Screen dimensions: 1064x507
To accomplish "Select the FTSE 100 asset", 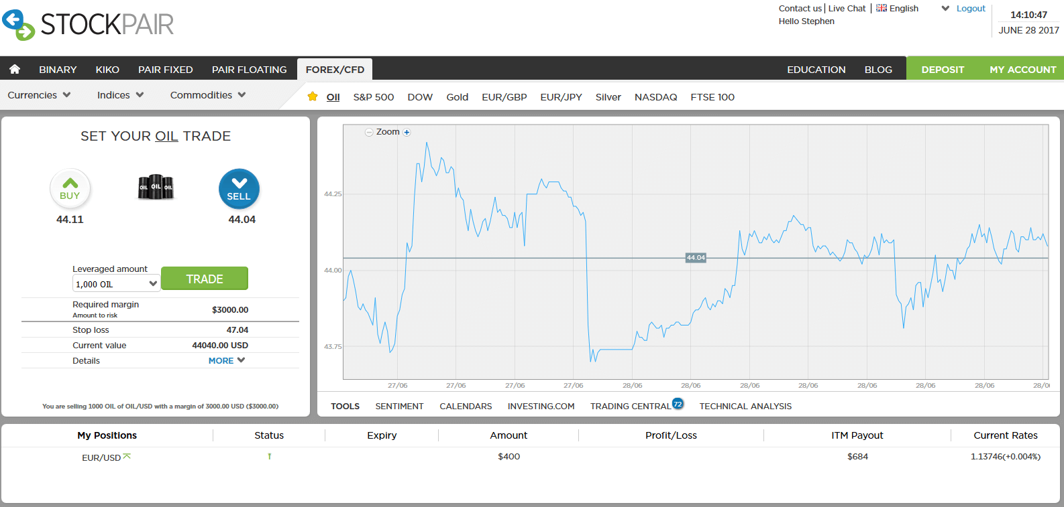I will click(x=712, y=97).
